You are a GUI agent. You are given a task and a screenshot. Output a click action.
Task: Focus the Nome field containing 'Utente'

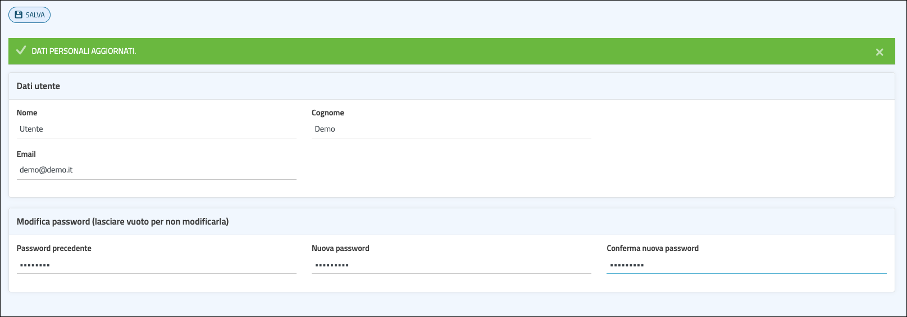(156, 129)
